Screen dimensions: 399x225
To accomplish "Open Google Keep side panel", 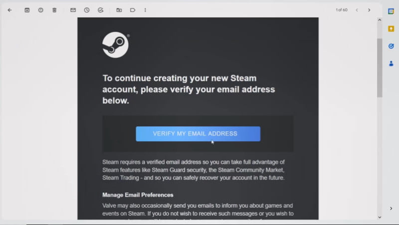I will 391,29.
